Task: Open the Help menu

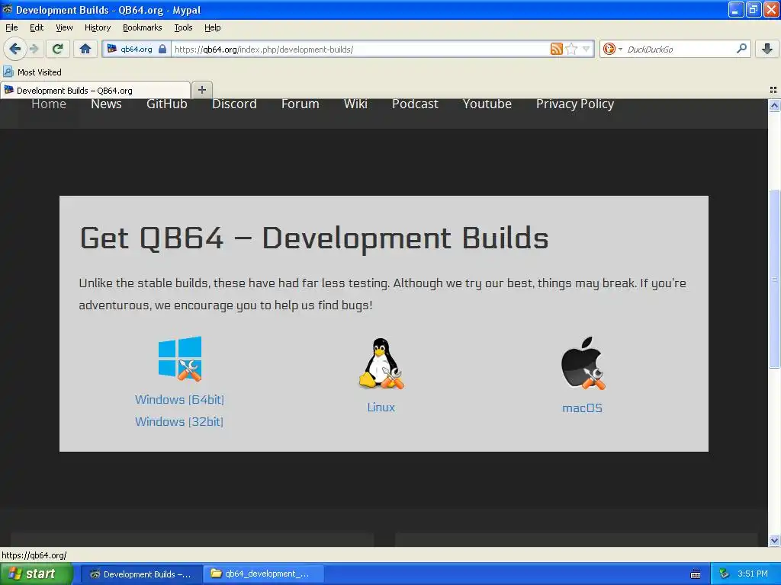Action: coord(212,27)
